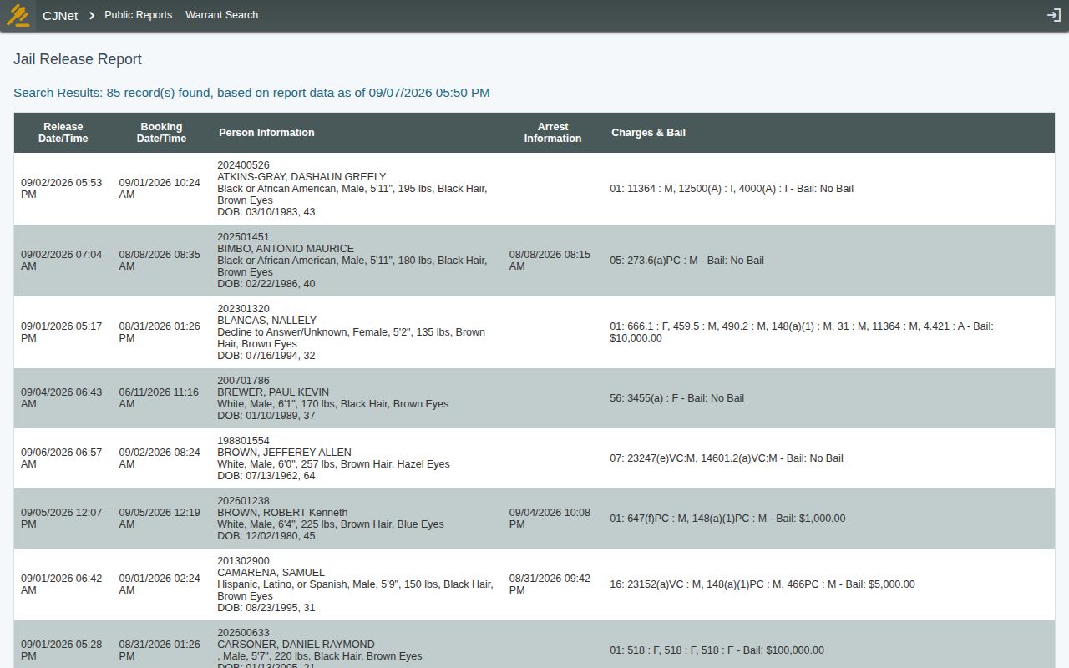Image resolution: width=1069 pixels, height=668 pixels.
Task: Click booking number 201302900
Action: 243,561
